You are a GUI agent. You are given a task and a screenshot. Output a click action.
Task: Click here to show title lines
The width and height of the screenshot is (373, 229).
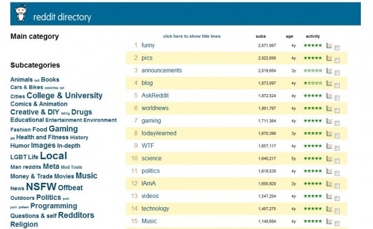point(192,36)
